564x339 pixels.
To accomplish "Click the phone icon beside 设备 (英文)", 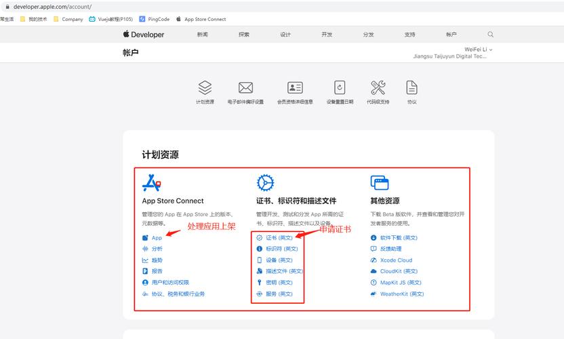I will [x=259, y=260].
